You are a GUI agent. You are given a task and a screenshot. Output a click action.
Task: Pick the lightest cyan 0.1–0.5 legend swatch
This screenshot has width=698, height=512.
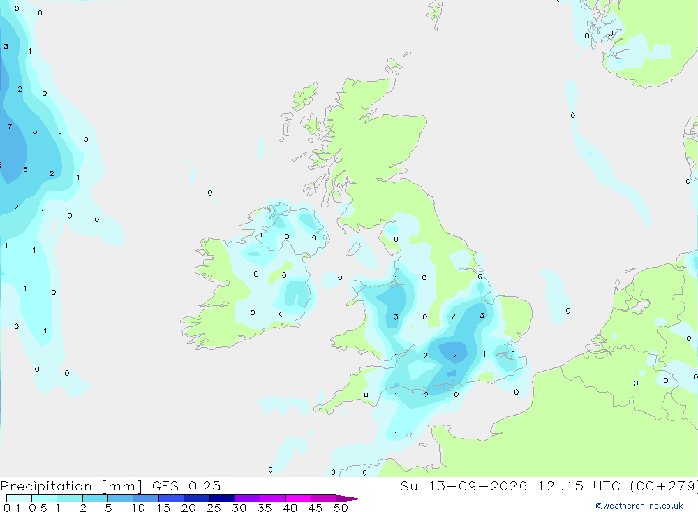click(19, 498)
